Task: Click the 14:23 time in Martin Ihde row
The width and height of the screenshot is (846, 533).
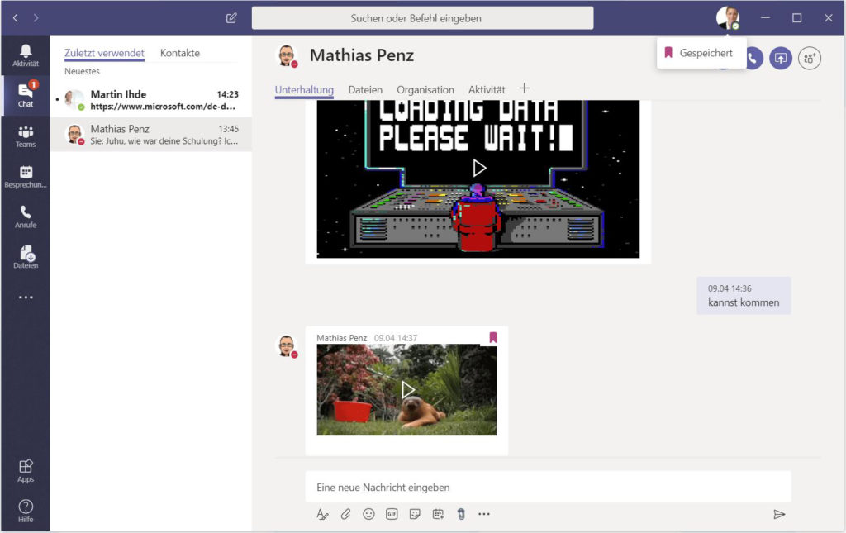Action: (x=228, y=94)
